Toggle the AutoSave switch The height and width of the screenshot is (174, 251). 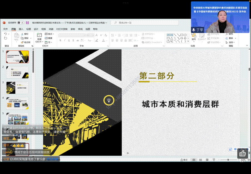(21, 23)
